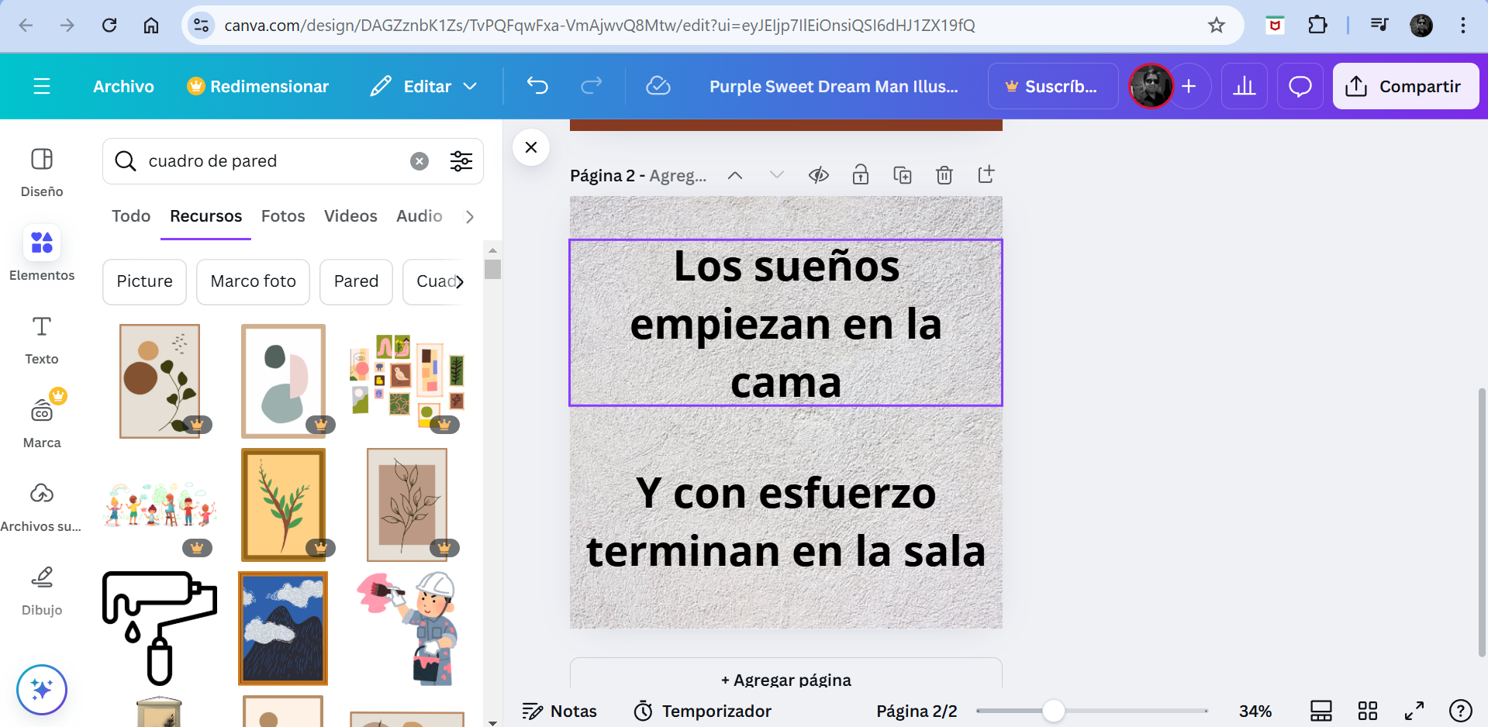Open search filters icon
Screen dimensions: 1488x727
[x=461, y=161]
